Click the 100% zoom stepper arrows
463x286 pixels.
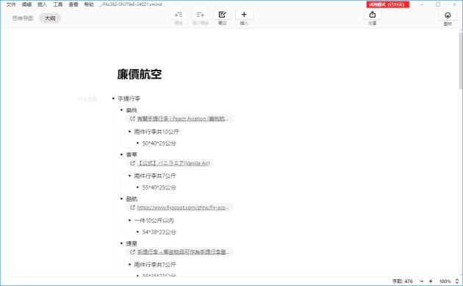click(x=457, y=282)
